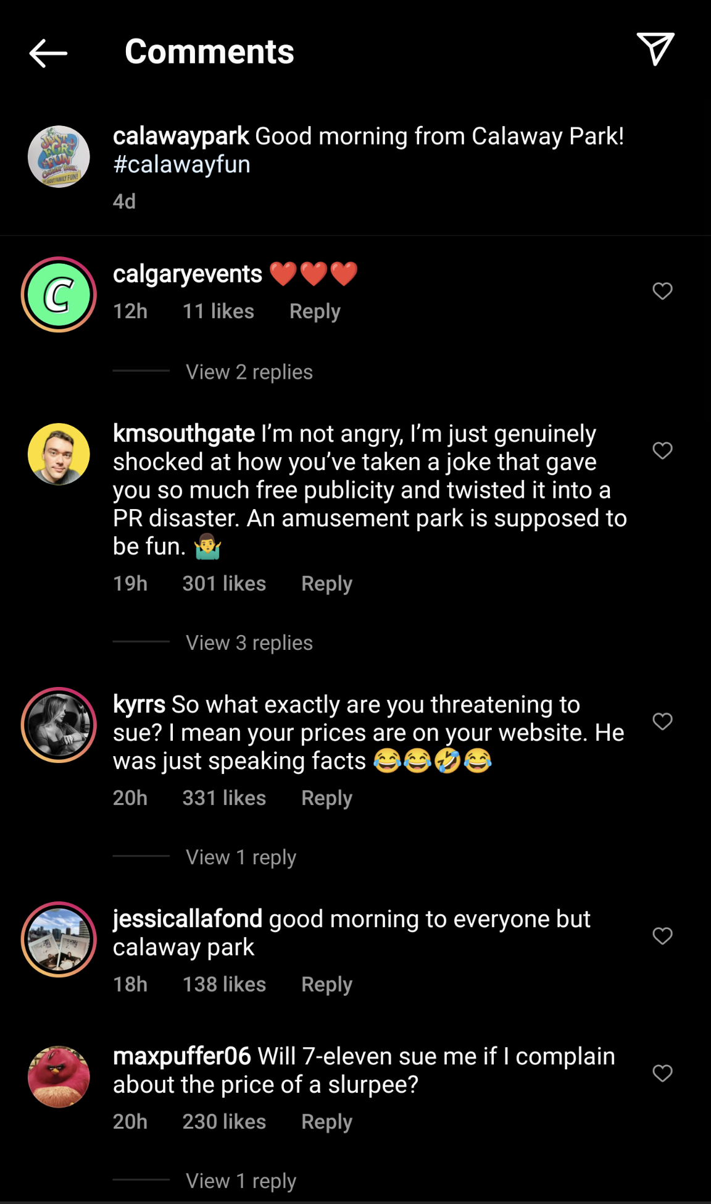Open calawaypark profile picture
711x1204 pixels.
[59, 157]
